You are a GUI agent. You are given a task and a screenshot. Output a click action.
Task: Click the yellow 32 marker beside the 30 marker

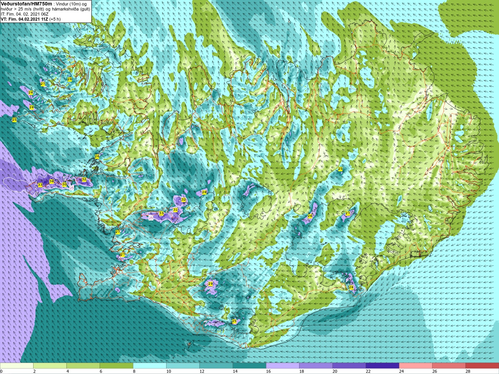[x=84, y=179]
